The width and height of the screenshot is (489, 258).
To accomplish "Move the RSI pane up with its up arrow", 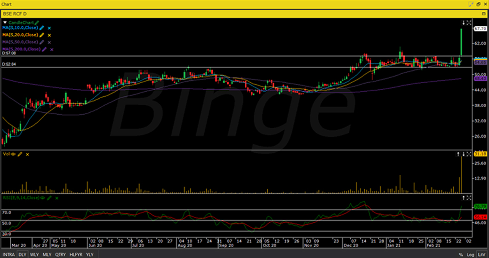I will pos(464,198).
